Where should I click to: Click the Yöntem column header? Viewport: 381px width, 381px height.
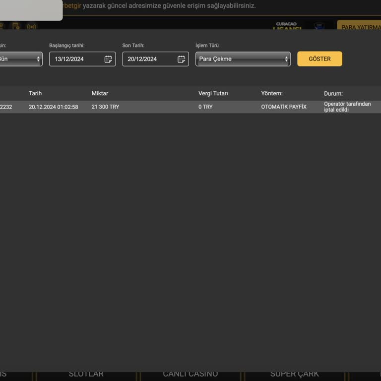[272, 93]
